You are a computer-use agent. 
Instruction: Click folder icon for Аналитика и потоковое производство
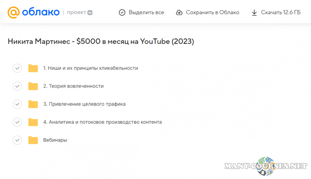(x=33, y=122)
